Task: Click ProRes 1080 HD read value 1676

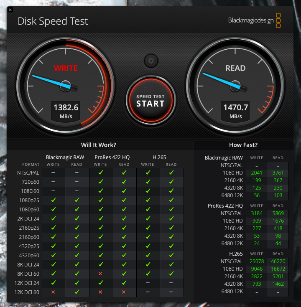Action: click(x=278, y=221)
